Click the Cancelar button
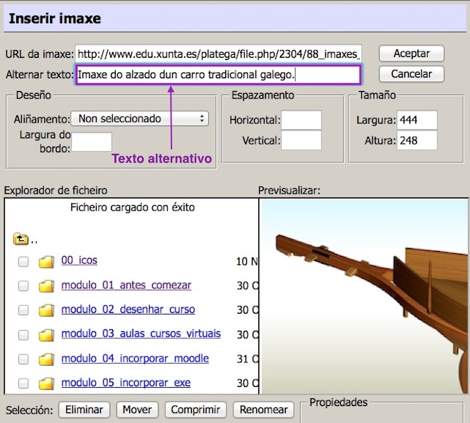The width and height of the screenshot is (470, 423). [x=411, y=74]
